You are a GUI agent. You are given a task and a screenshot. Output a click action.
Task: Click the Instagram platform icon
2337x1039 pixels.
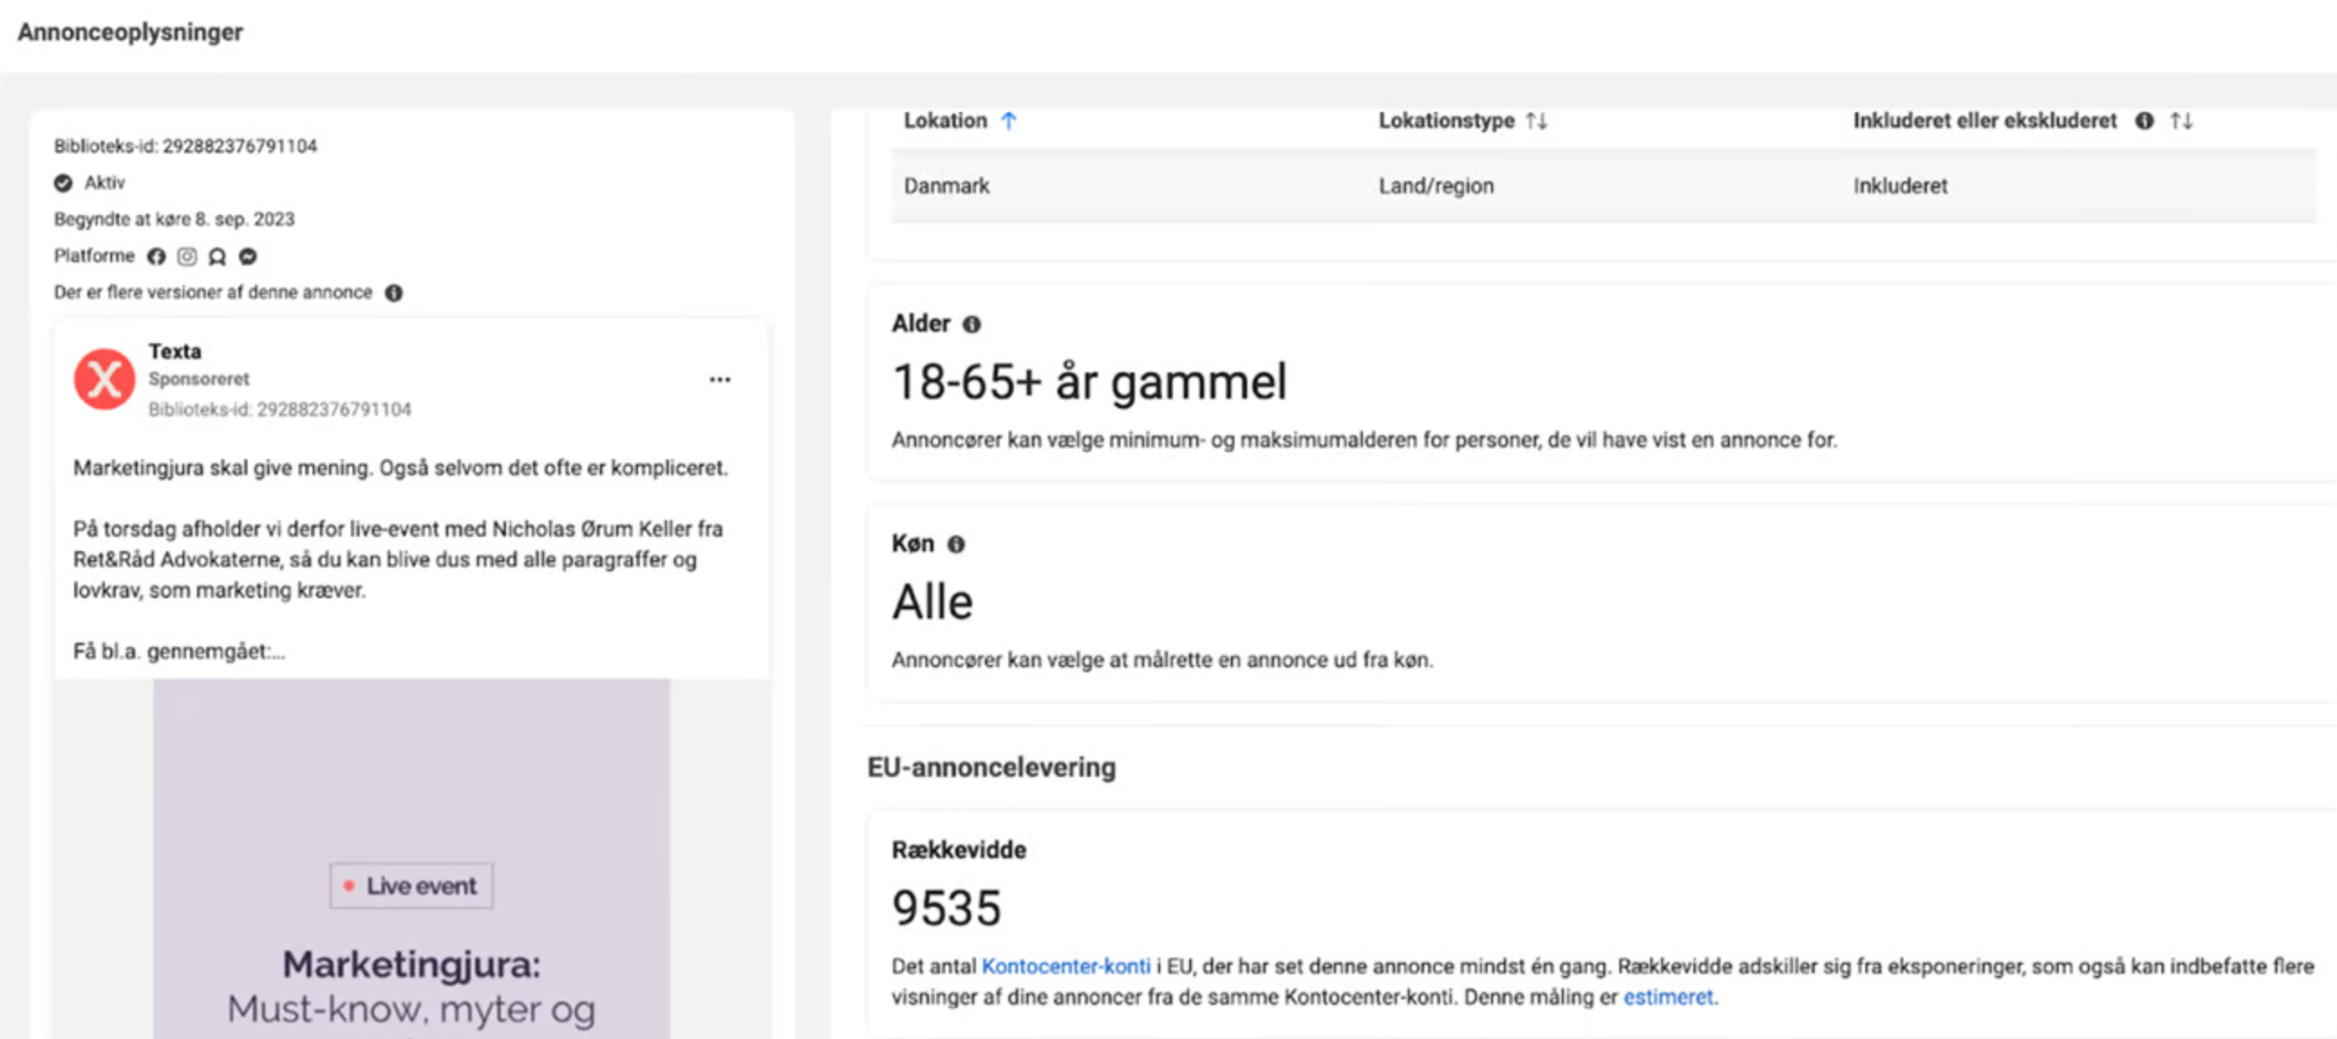point(187,257)
